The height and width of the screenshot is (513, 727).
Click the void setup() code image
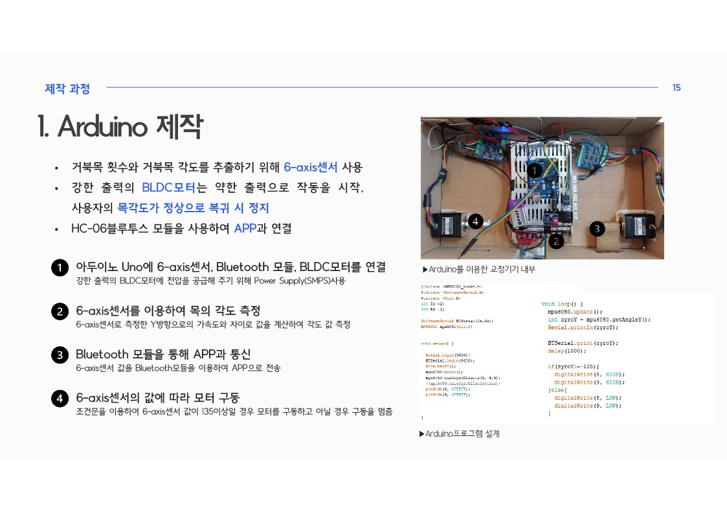point(479,353)
